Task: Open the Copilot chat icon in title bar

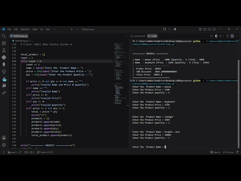Action: (x=165, y=29)
